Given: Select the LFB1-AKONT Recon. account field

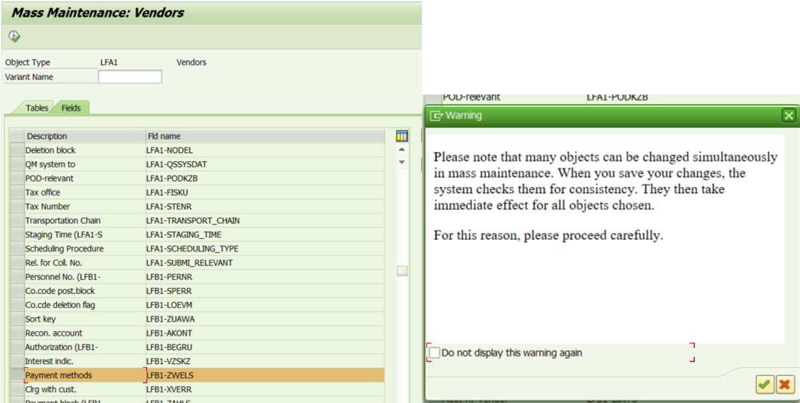Looking at the screenshot, I should coord(170,333).
